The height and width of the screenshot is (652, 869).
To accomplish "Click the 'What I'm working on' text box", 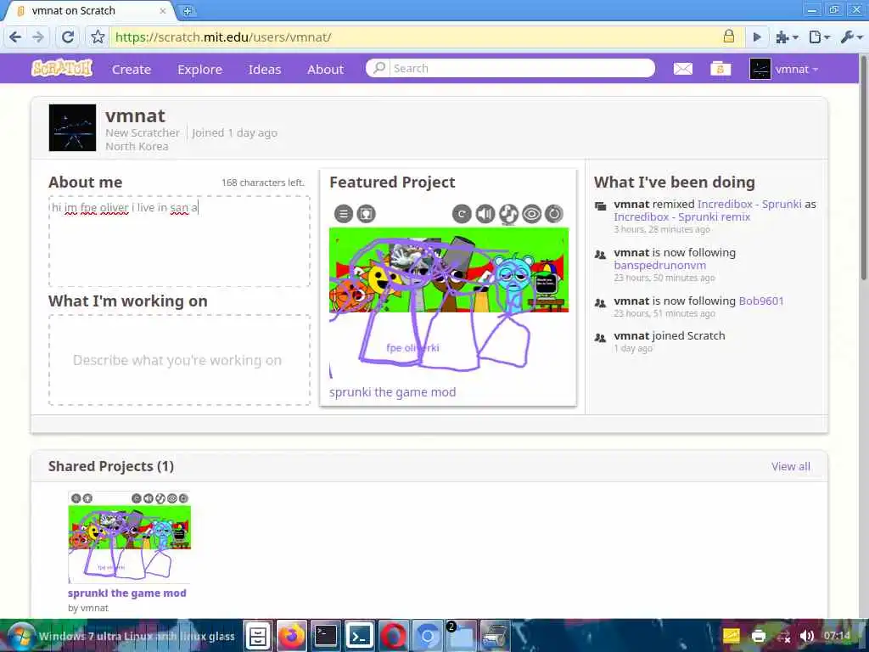I will (x=179, y=360).
